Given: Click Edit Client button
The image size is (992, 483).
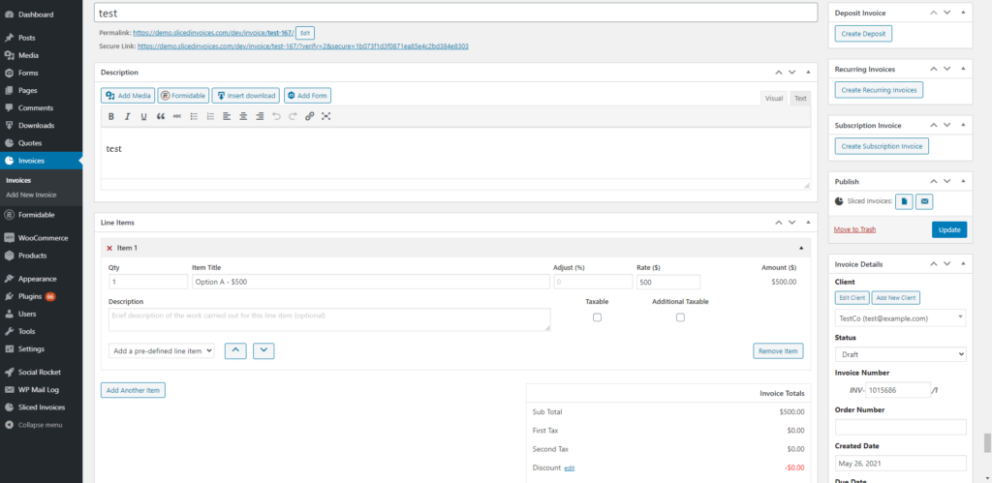Looking at the screenshot, I should (852, 298).
